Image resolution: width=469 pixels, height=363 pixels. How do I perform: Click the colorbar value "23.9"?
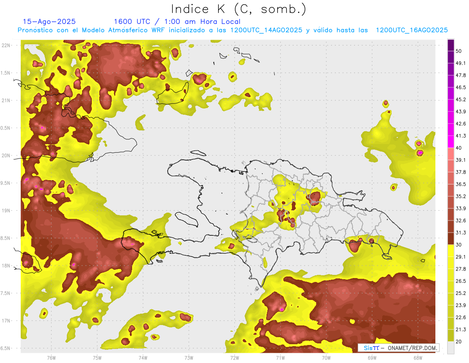click(460, 305)
